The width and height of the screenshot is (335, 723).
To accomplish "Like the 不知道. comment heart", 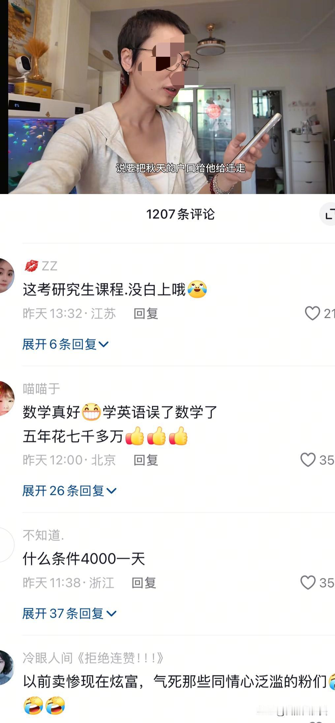I will [308, 582].
